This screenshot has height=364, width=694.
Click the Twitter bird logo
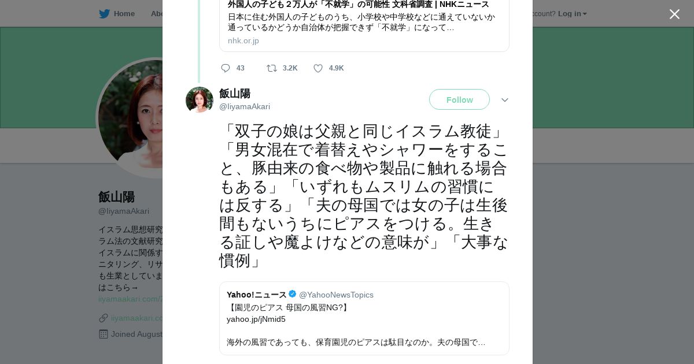pos(104,14)
